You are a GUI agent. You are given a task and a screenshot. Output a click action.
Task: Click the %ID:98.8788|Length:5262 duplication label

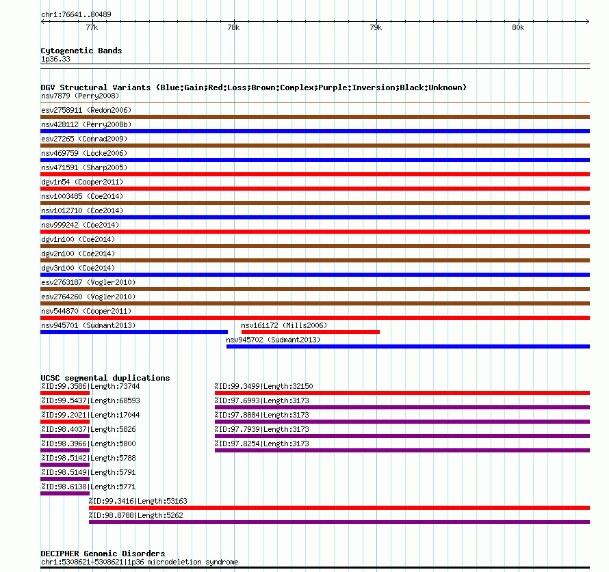tap(136, 515)
